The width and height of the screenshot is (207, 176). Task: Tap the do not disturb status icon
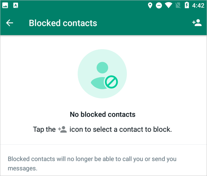[159, 6]
